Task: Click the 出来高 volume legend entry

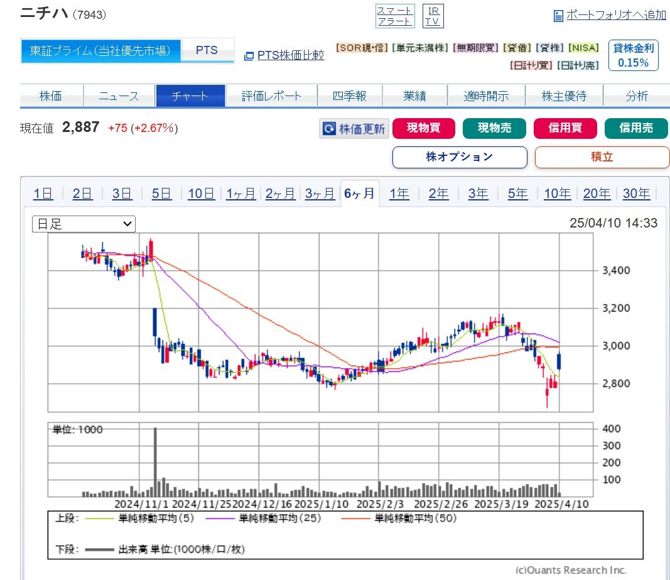Action: 165,549
